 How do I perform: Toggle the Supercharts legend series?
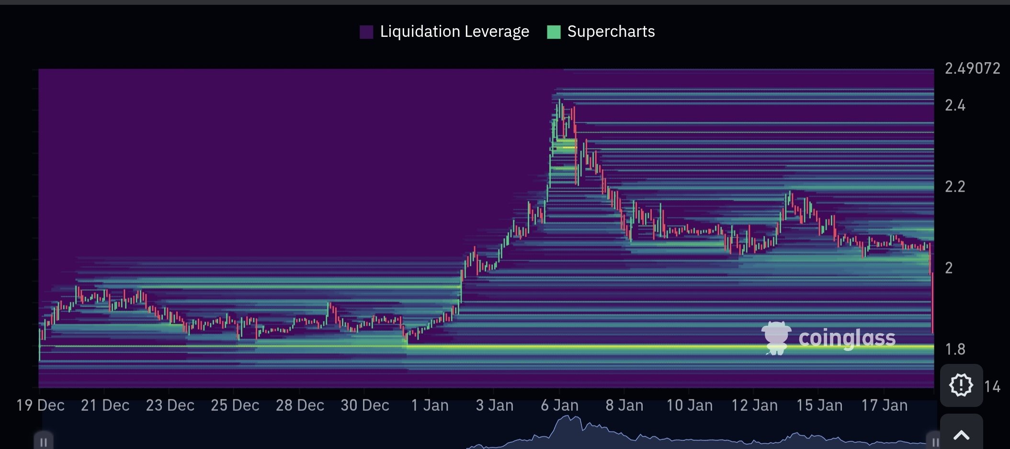pyautogui.click(x=611, y=32)
